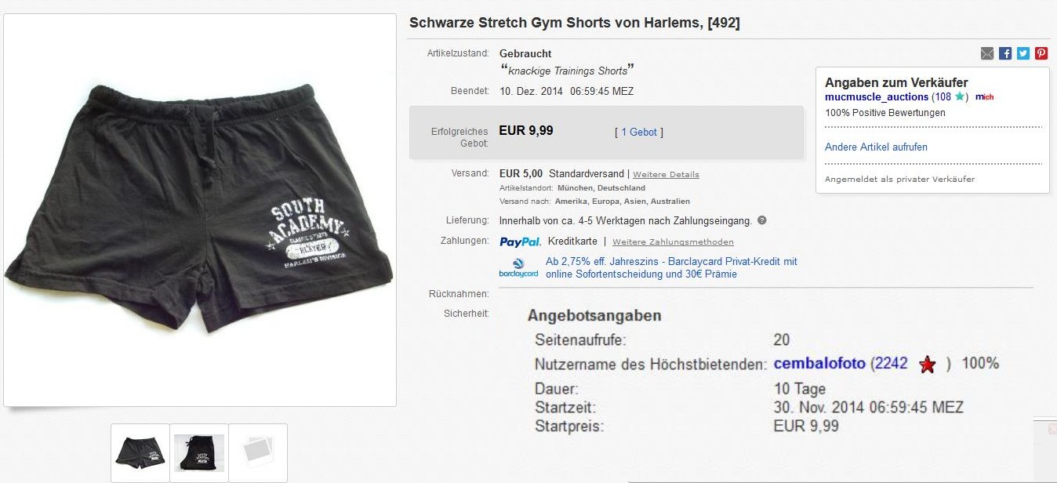This screenshot has height=483, width=1057.
Task: Open 'Weitere Zahlungsmethoden' link
Action: click(673, 241)
